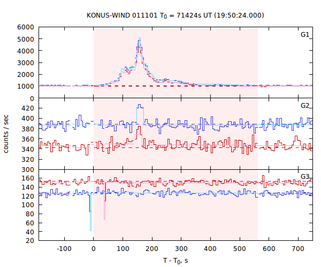Click the 300 tick label in G2

click(x=28, y=170)
